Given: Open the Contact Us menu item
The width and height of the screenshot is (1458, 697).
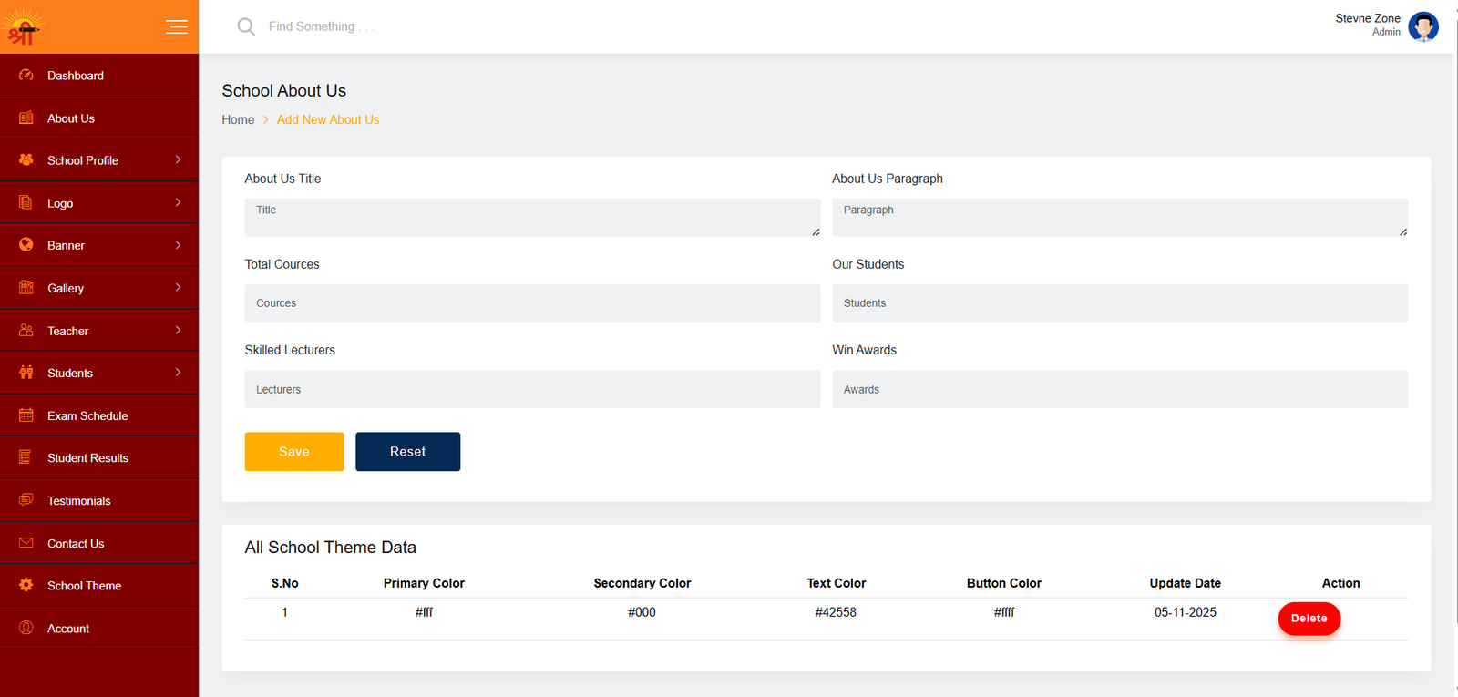Looking at the screenshot, I should click(99, 544).
